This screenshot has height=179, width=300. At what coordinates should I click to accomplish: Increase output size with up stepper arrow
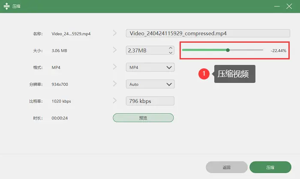click(x=171, y=48)
